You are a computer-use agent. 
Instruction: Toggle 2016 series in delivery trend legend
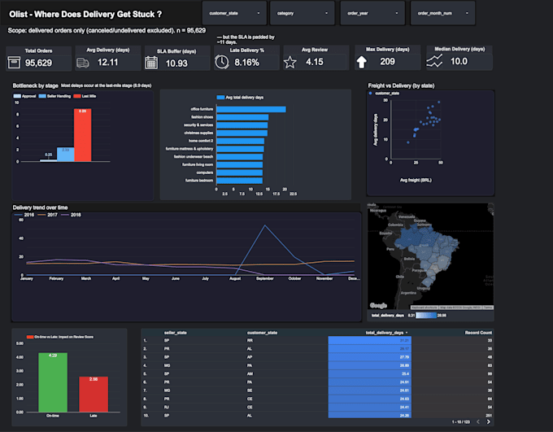[24, 215]
